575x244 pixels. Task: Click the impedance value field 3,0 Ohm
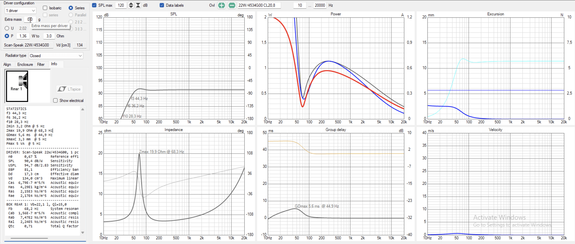[49, 36]
